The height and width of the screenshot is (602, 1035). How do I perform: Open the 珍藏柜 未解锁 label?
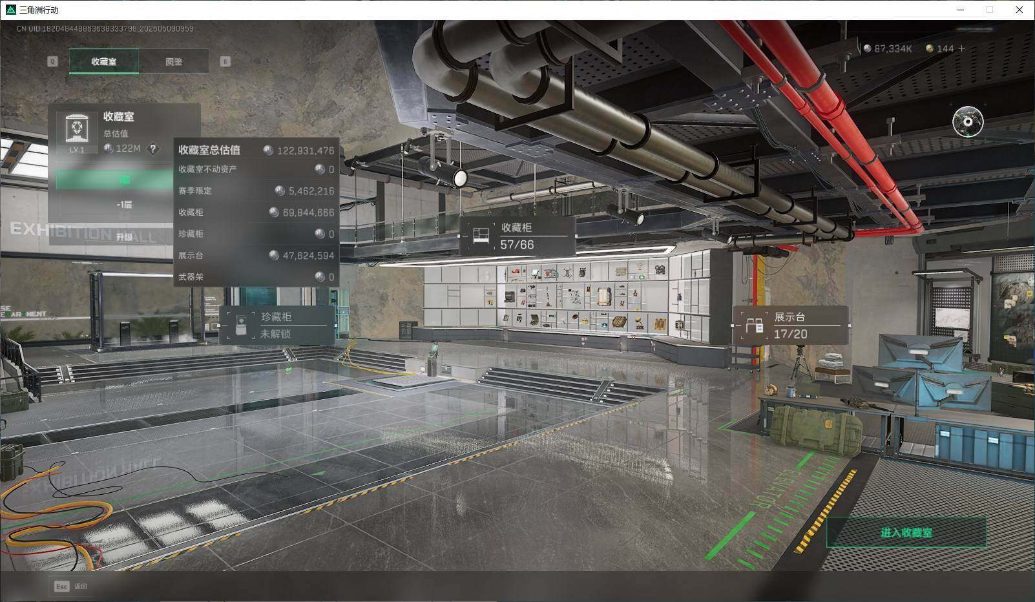[277, 325]
